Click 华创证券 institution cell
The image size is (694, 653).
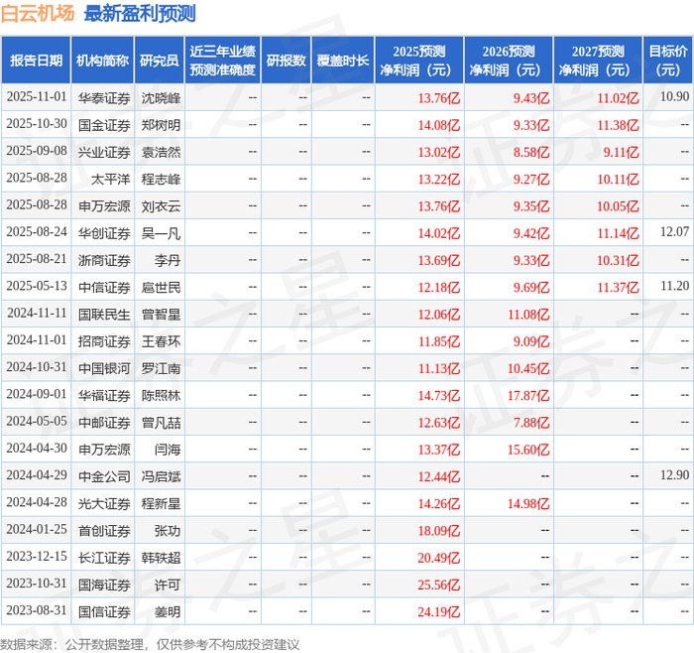[104, 233]
